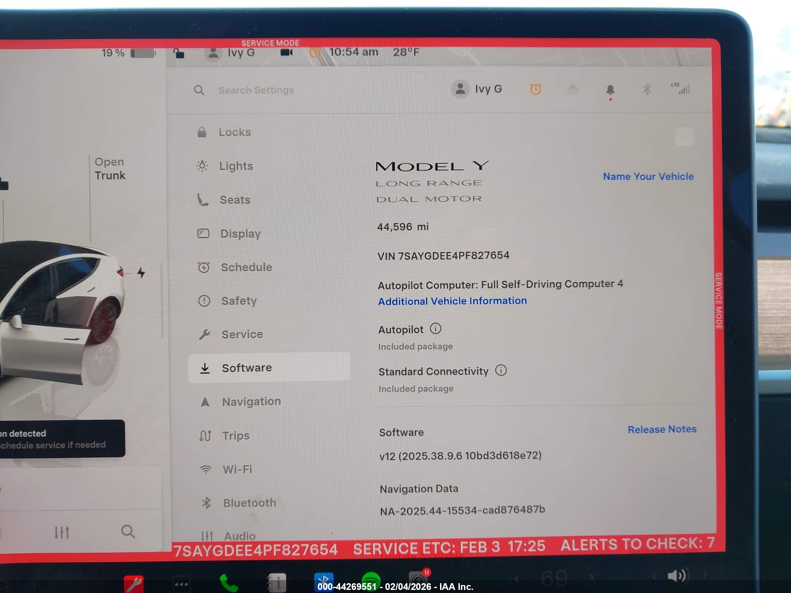
Task: Tap Open Trunk on the car view
Action: (x=110, y=169)
